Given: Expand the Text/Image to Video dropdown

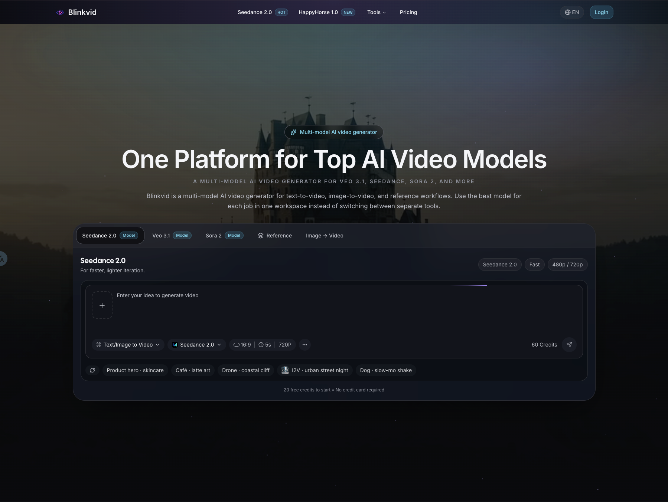Looking at the screenshot, I should (128, 345).
